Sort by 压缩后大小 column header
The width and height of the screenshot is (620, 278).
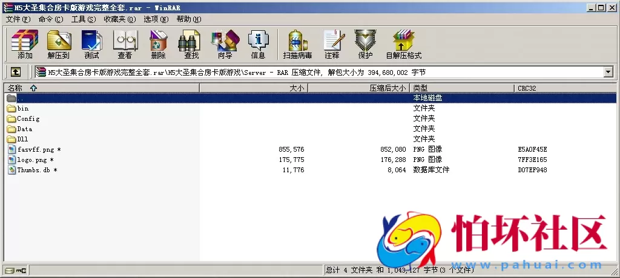click(358, 88)
